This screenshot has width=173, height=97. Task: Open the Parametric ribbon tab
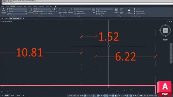point(19,6)
